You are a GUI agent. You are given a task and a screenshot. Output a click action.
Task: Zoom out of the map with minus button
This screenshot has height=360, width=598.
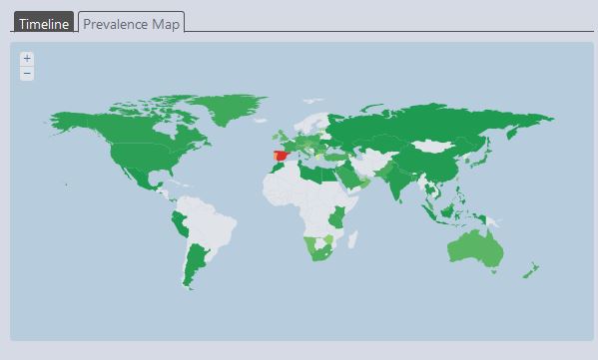(x=27, y=74)
